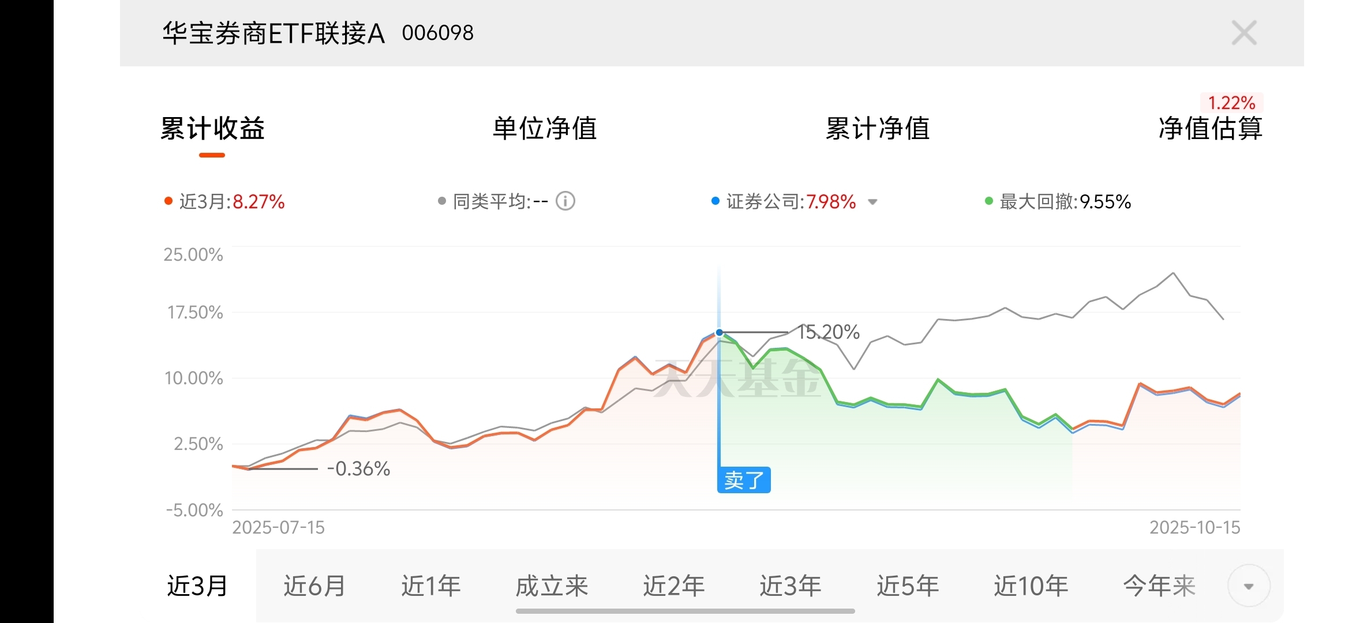The height and width of the screenshot is (623, 1371).
Task: Toggle the orange 近3月 series legend dot
Action: (x=168, y=201)
